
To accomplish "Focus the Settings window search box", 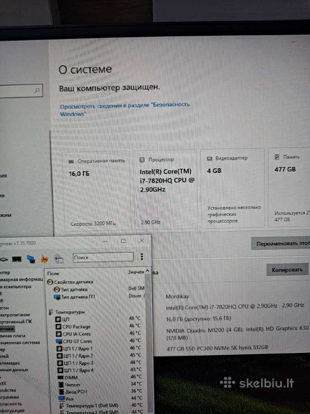I will 21,91.
